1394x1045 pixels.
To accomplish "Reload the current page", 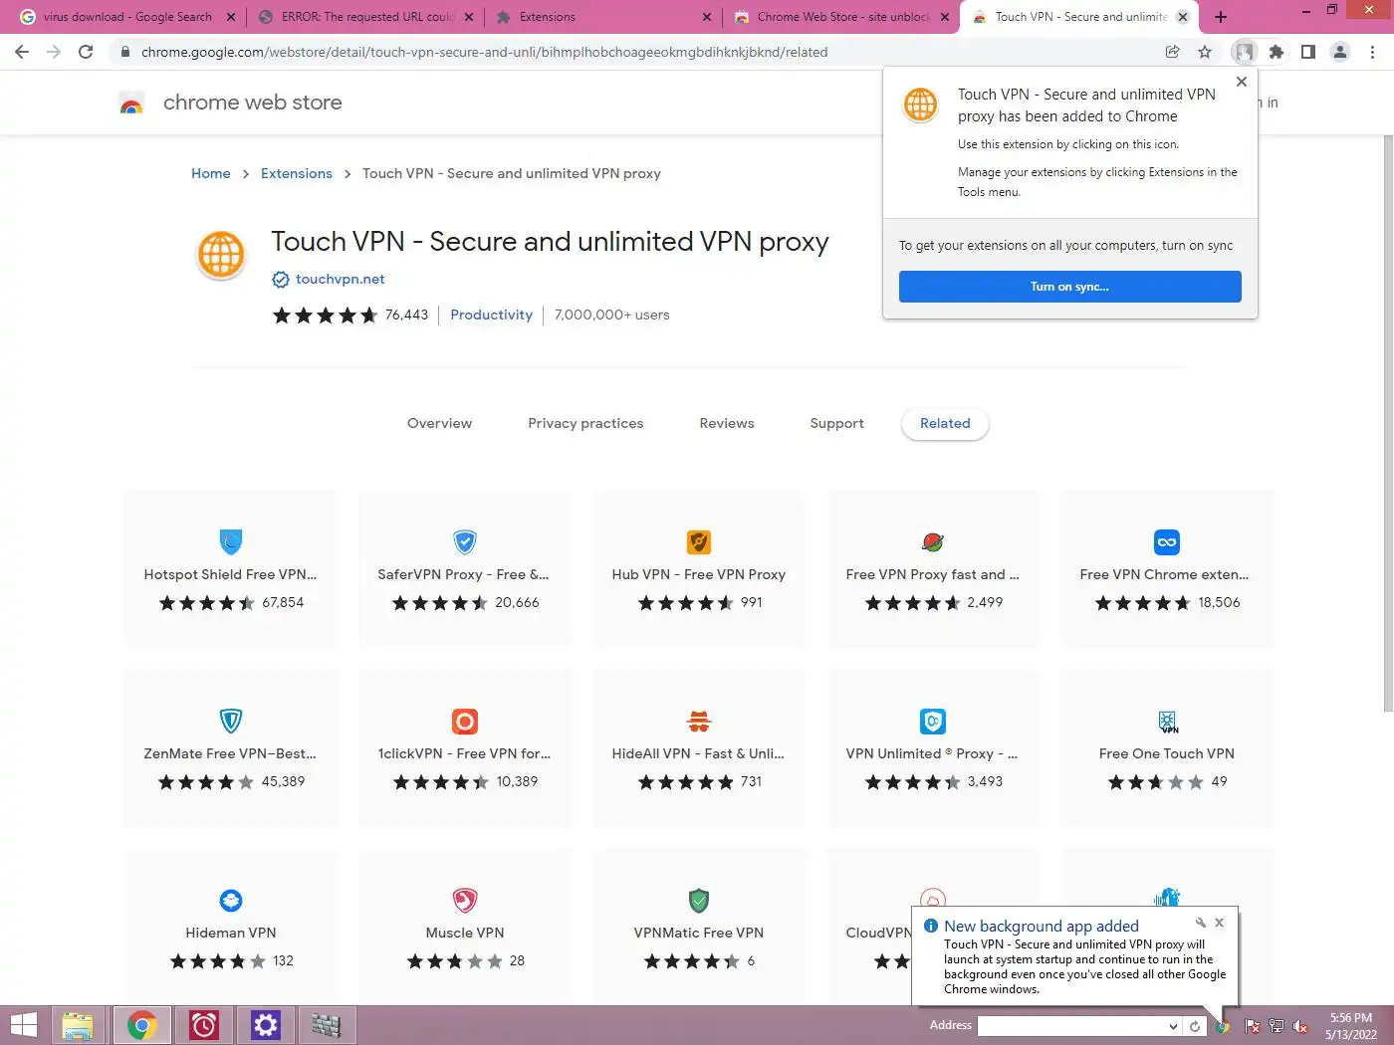I will (86, 52).
